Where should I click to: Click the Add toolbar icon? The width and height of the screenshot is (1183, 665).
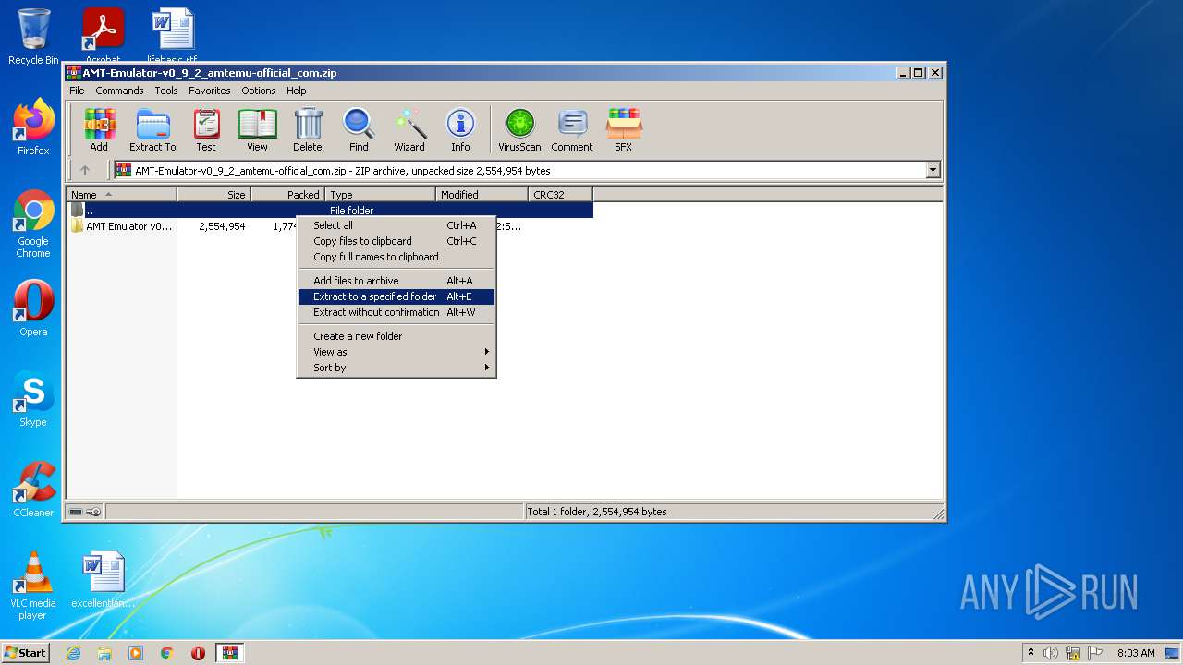point(99,129)
